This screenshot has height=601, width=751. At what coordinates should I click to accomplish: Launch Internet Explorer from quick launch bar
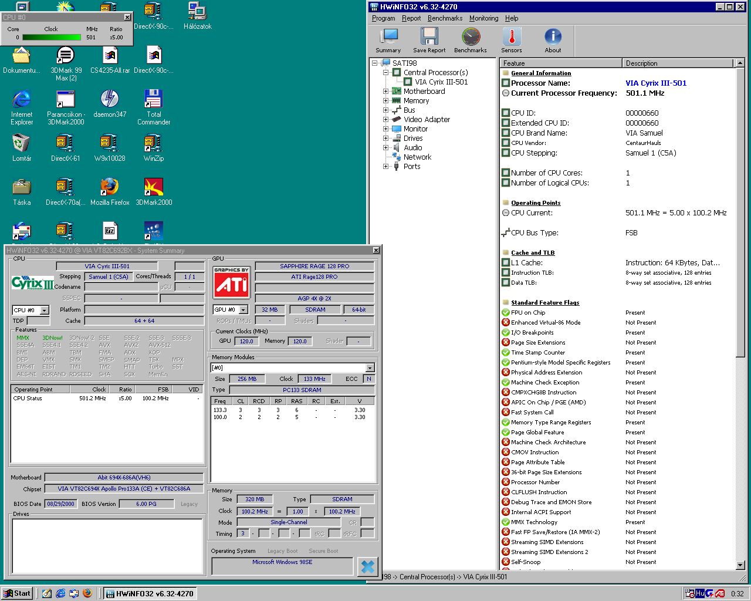[x=60, y=593]
